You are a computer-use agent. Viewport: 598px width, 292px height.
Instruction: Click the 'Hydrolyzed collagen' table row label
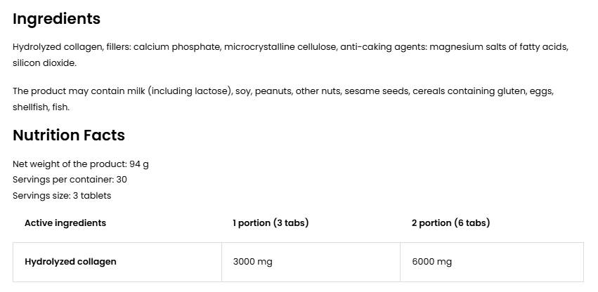click(70, 262)
